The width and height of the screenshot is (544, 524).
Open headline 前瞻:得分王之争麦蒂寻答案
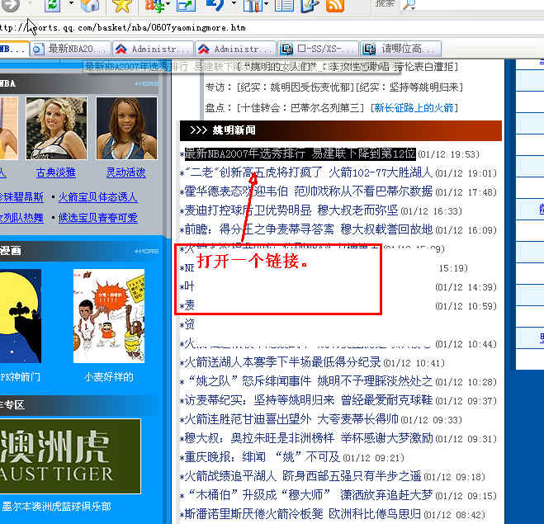pyautogui.click(x=259, y=229)
